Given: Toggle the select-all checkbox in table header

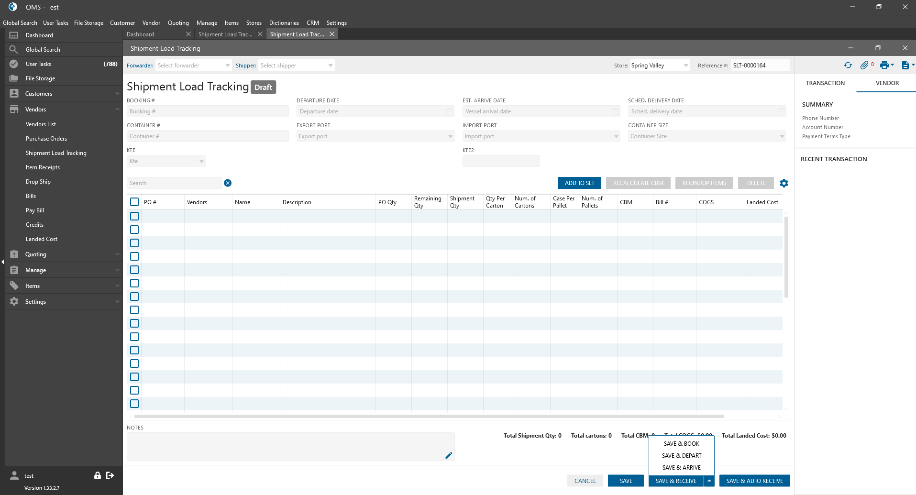Looking at the screenshot, I should point(134,202).
